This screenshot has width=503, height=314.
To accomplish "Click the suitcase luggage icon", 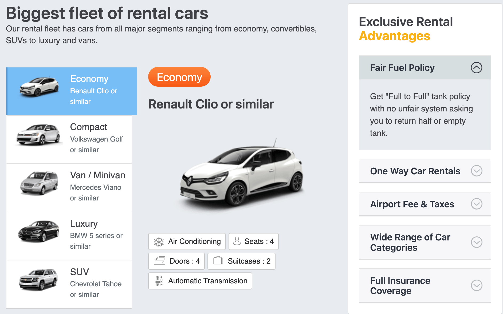I will coord(218,260).
